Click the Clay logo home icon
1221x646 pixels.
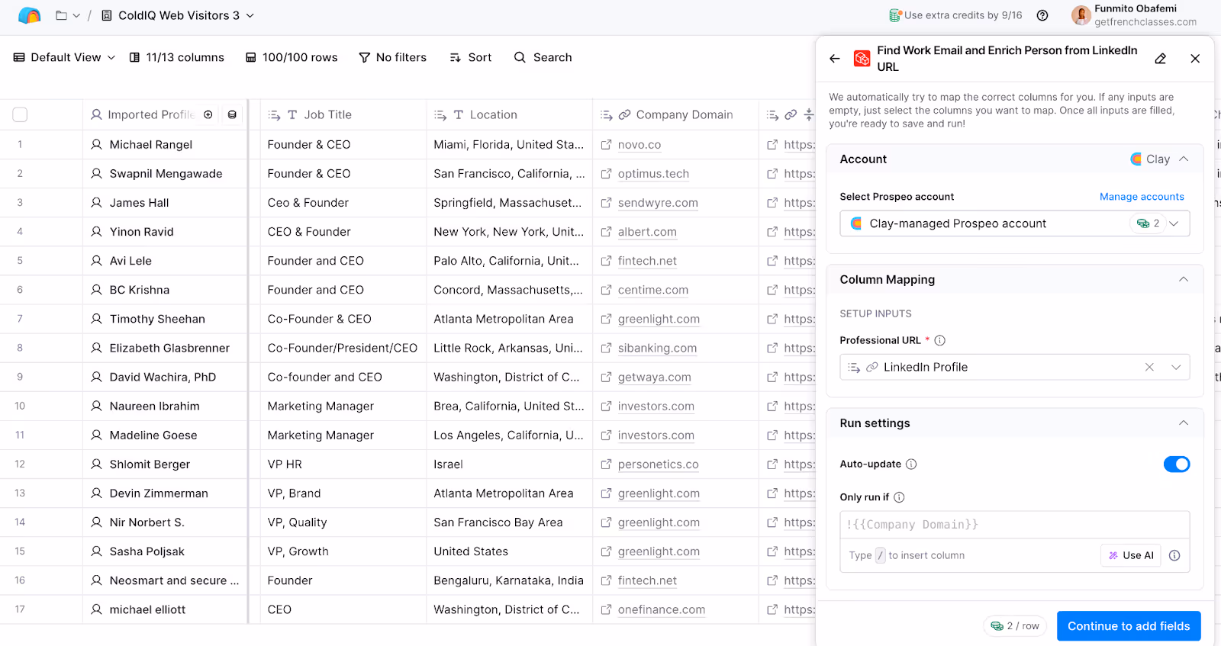29,15
